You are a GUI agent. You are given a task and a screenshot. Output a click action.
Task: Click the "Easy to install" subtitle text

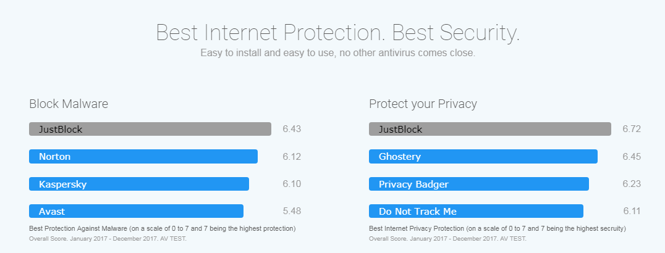point(338,53)
